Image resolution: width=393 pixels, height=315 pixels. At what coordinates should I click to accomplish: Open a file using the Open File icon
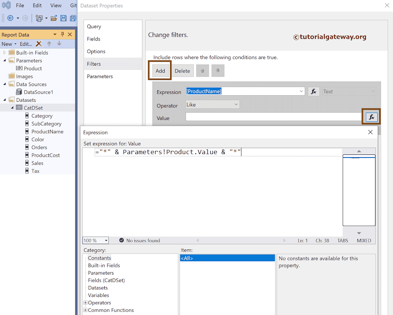point(53,18)
